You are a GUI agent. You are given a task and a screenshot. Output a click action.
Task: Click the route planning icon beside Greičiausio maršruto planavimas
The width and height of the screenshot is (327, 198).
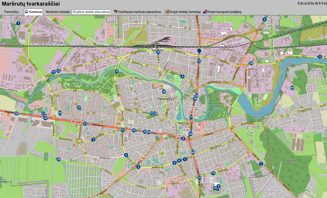pyautogui.click(x=116, y=12)
